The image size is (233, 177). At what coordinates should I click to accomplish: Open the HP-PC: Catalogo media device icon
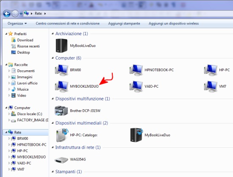pos(62,135)
